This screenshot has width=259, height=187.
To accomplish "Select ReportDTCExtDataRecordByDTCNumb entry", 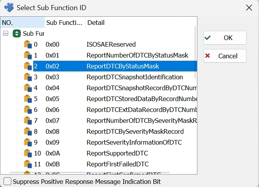I will 142,110.
